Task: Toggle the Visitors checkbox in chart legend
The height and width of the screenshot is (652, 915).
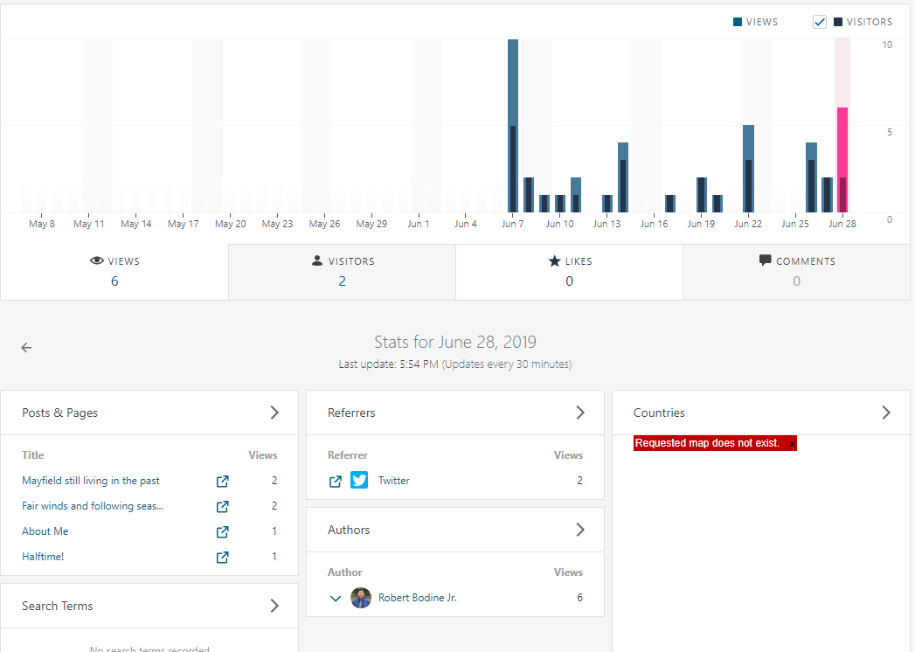Action: [820, 22]
